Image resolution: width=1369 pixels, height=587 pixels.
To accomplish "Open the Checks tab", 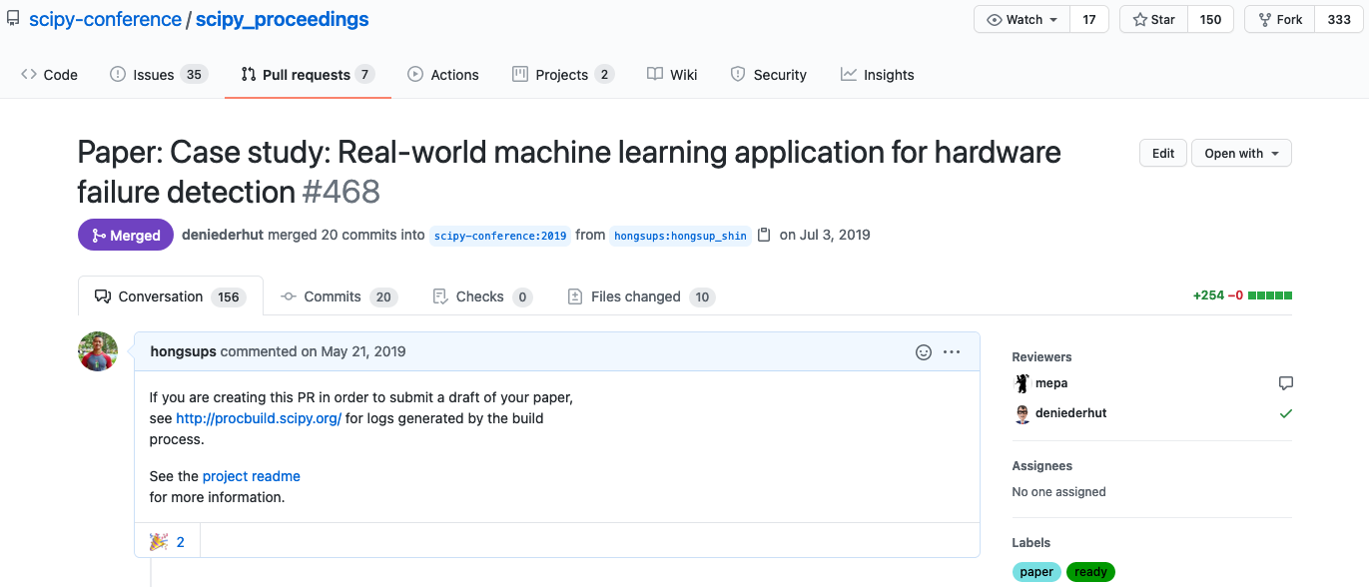I will 482,296.
